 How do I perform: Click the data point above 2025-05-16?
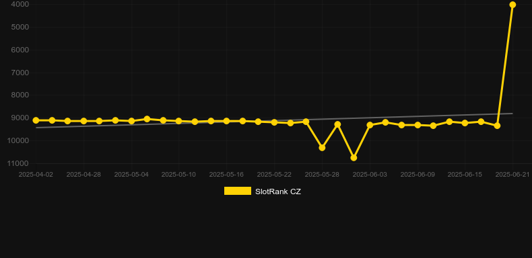(x=227, y=121)
